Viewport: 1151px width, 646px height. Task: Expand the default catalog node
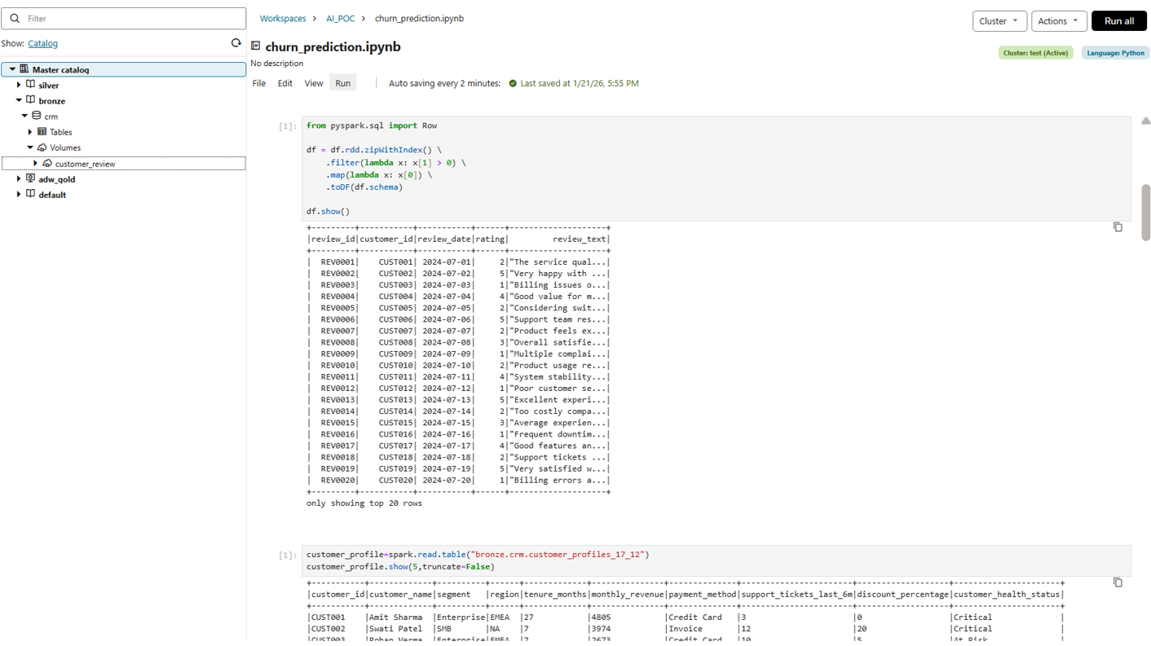click(x=19, y=195)
